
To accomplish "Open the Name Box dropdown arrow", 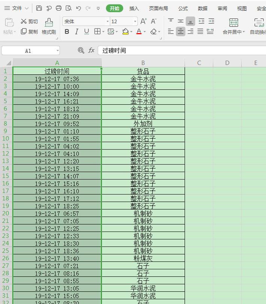I will coord(58,51).
